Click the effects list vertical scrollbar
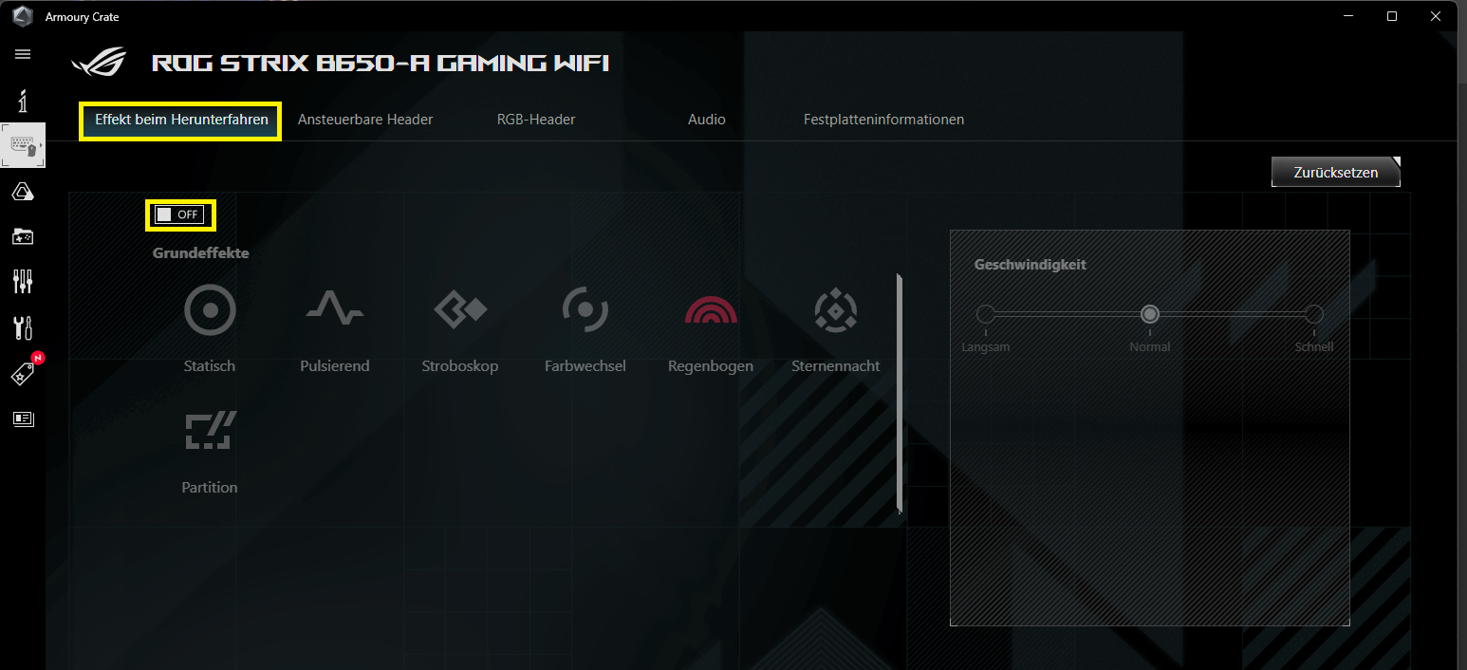 pyautogui.click(x=899, y=396)
